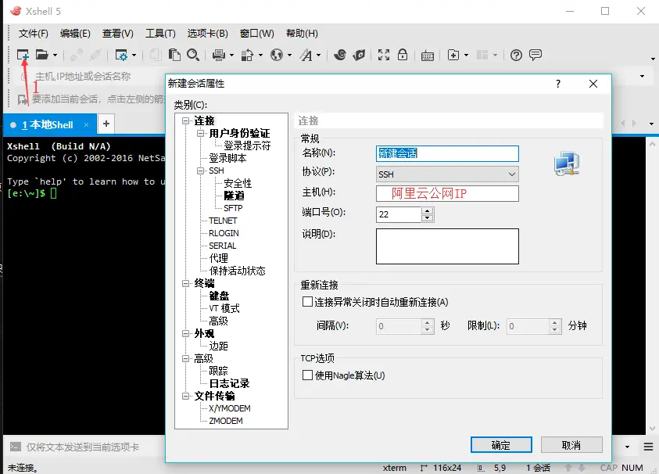The height and width of the screenshot is (474, 659).
Task: Click the feedback speech bubble toolbar icon
Action: (535, 54)
